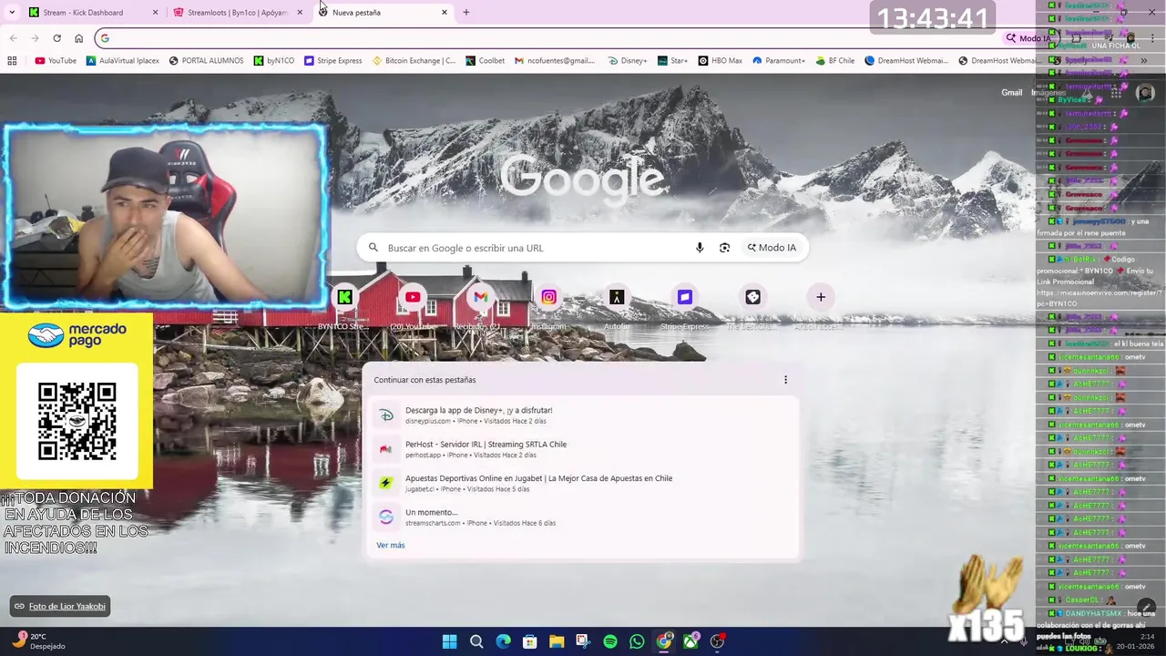Open Spotify from taskbar

(610, 641)
